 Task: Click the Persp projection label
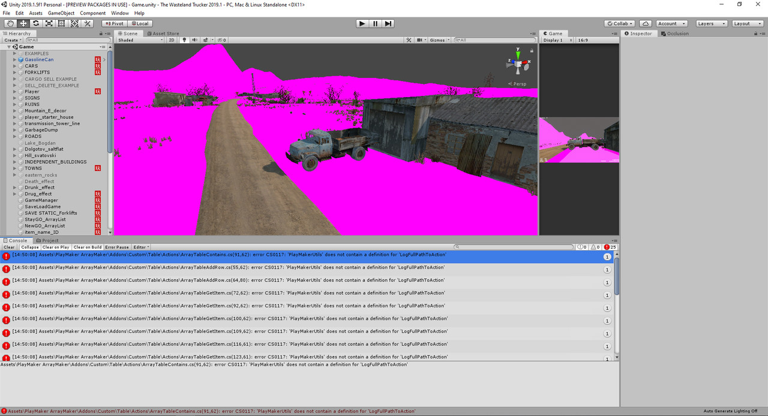coord(517,84)
